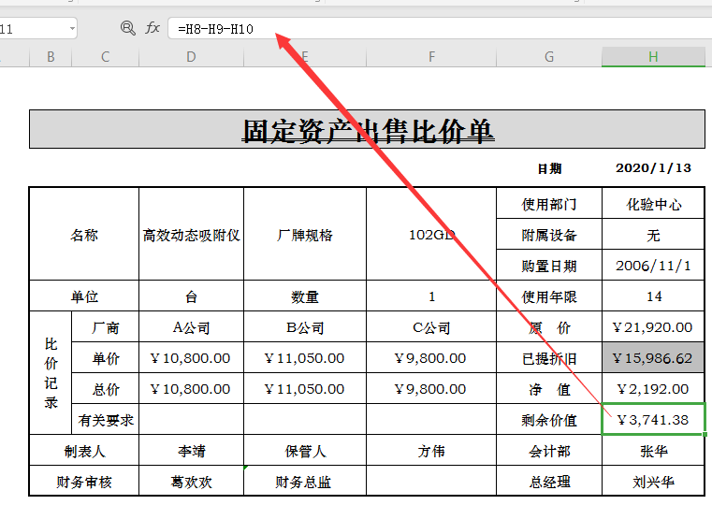Select the cell 台
Viewport: 712px width, 505px height.
pos(191,296)
